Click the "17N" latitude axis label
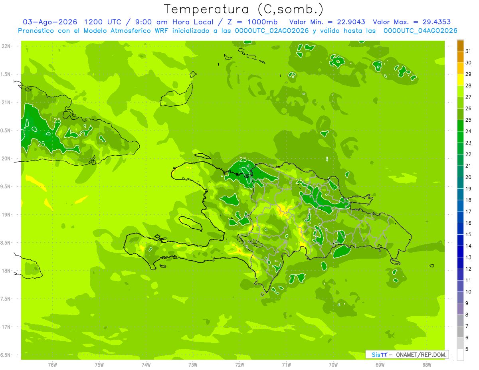This screenshot has width=479, height=370. 6,327
